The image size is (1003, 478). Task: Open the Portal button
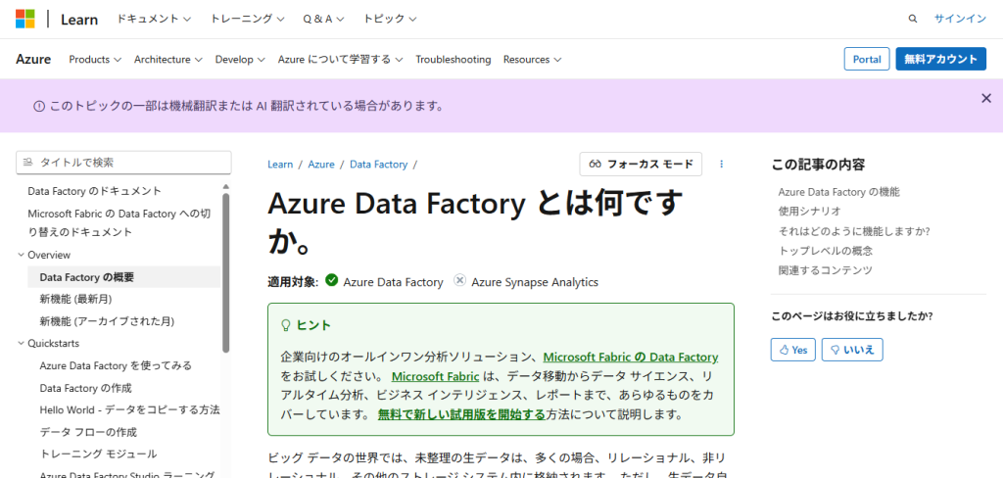[867, 59]
